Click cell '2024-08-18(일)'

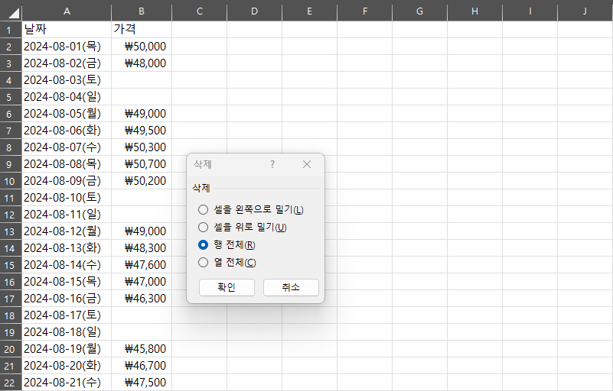pos(67,331)
